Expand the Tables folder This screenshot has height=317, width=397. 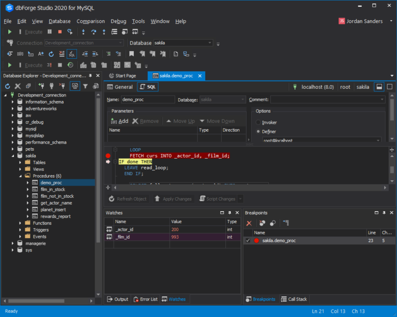point(20,163)
